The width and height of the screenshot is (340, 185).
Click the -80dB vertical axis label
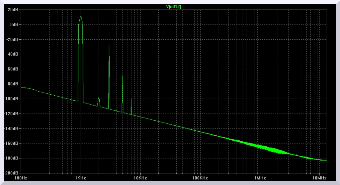[12, 84]
